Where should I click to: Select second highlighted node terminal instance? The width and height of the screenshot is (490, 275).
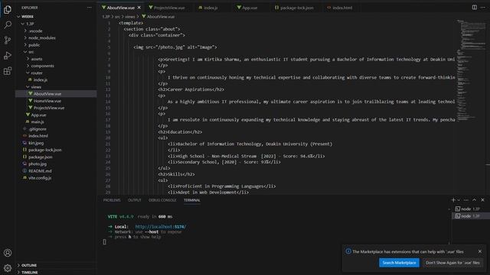(x=471, y=216)
